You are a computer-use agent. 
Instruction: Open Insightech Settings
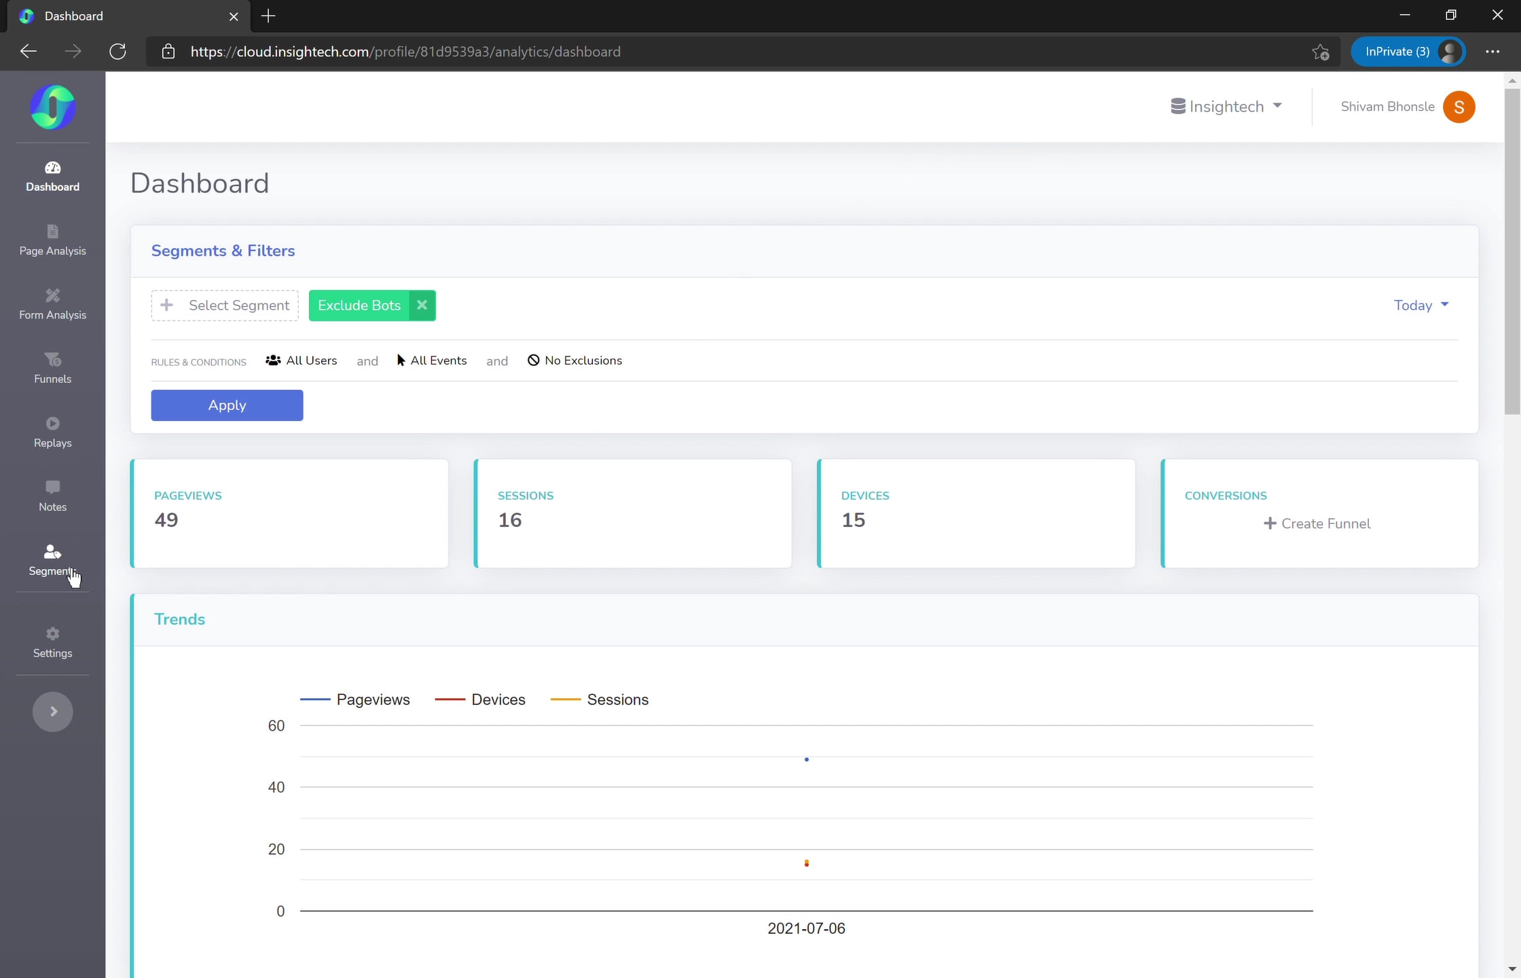[x=52, y=642]
